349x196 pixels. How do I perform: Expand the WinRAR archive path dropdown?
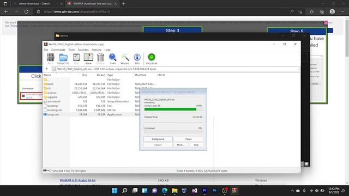pyautogui.click(x=298, y=69)
